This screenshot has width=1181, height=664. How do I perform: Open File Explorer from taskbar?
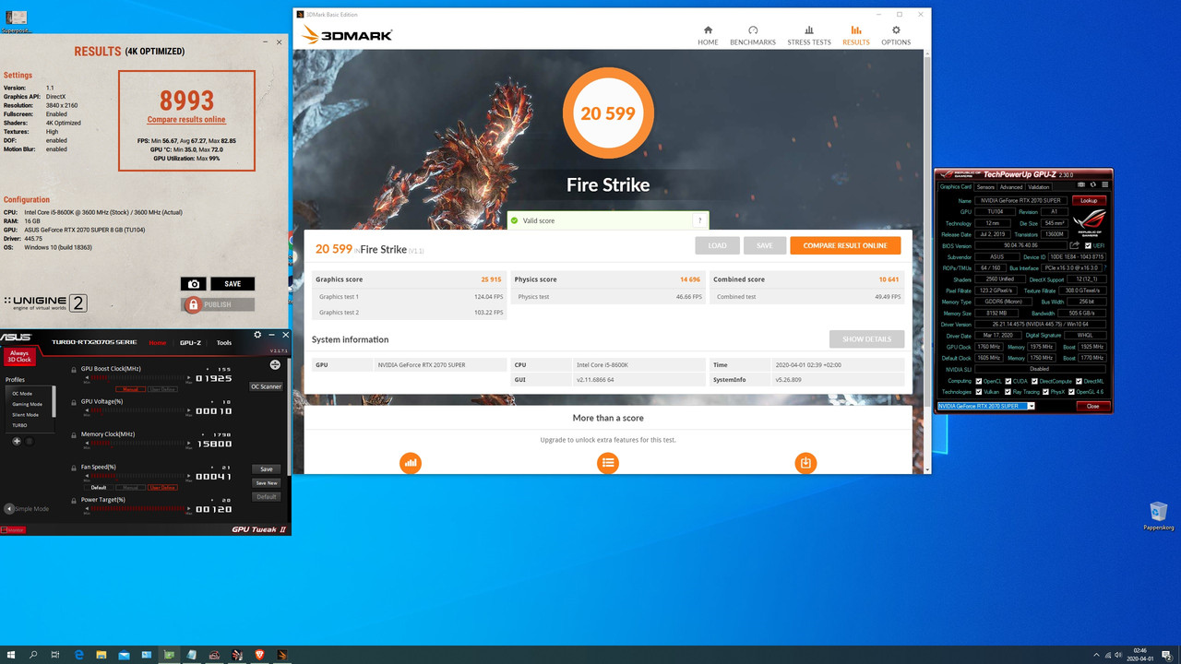[101, 655]
